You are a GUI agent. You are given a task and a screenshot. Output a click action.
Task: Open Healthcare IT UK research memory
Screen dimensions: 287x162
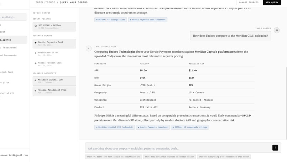click(54, 54)
